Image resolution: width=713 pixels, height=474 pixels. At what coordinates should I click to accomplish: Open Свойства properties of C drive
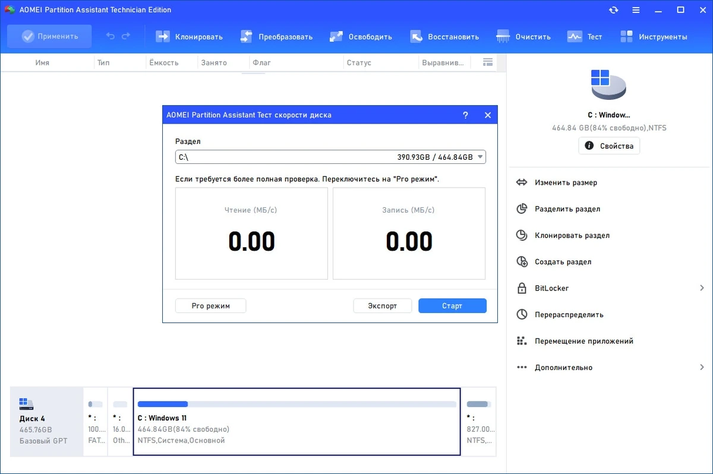tap(609, 146)
